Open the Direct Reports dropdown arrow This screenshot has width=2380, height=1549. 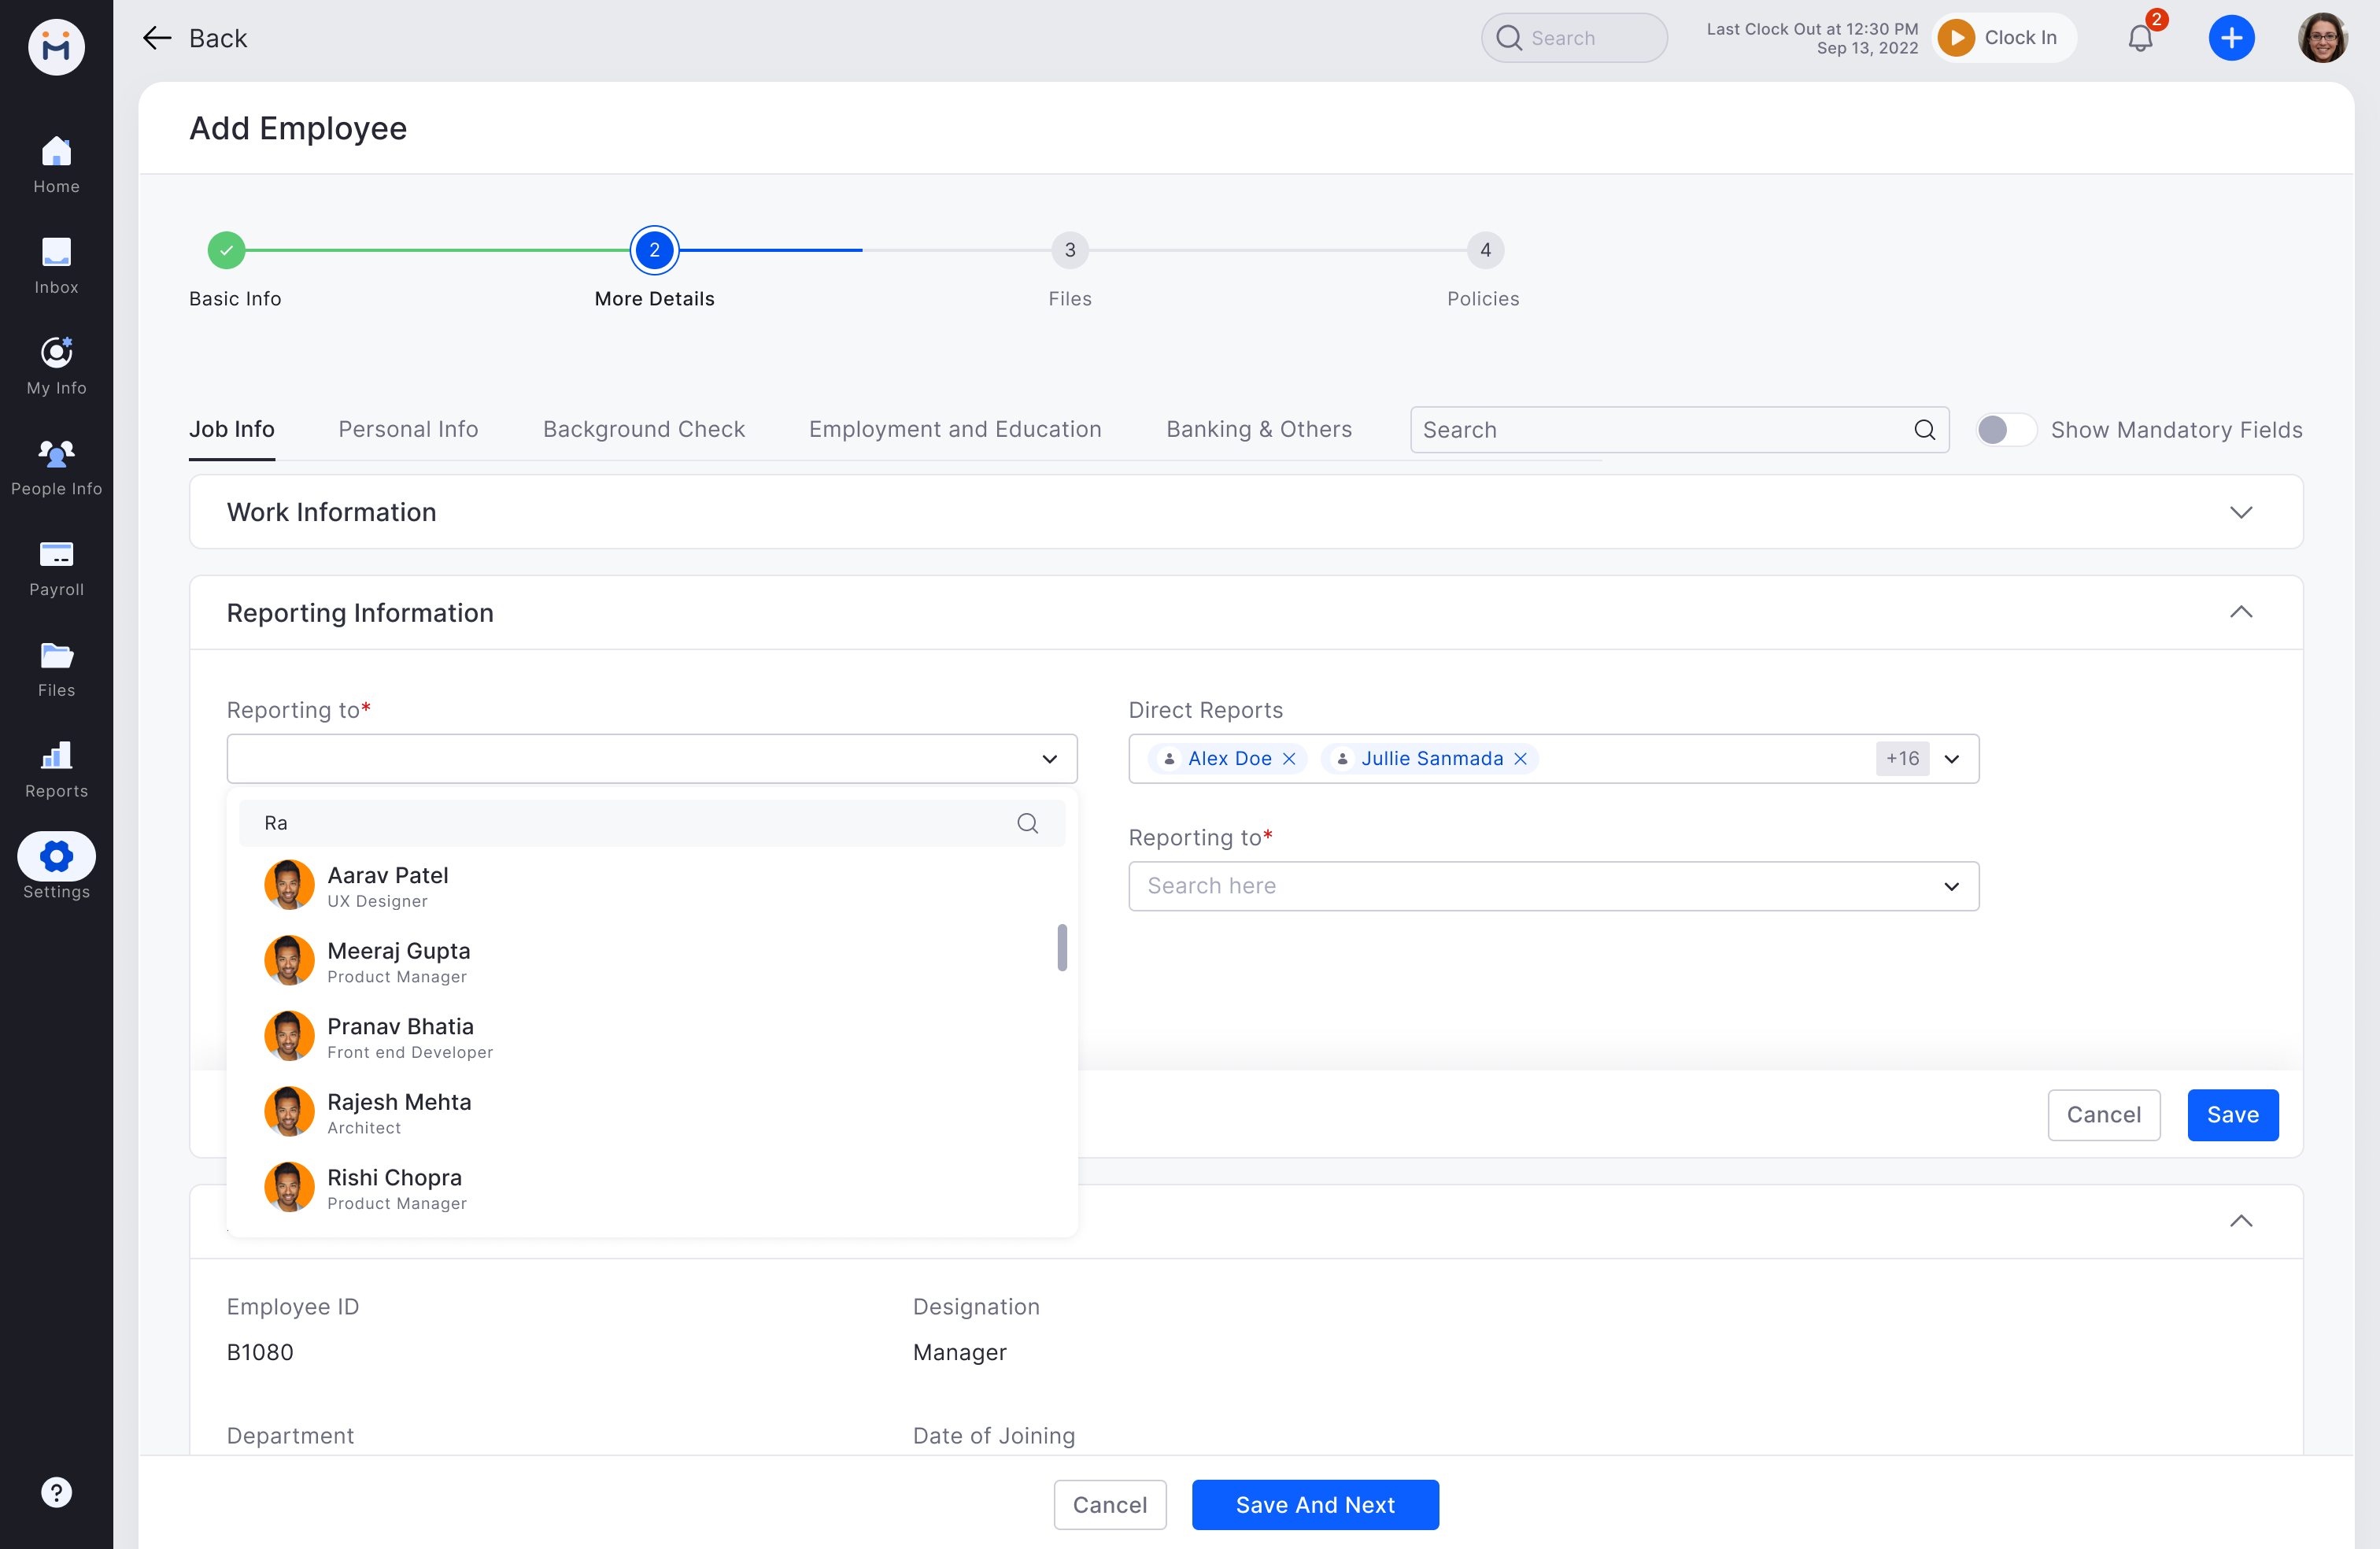[1951, 759]
